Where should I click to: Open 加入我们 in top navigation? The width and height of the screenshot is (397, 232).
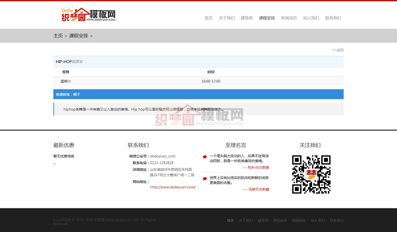pos(311,18)
